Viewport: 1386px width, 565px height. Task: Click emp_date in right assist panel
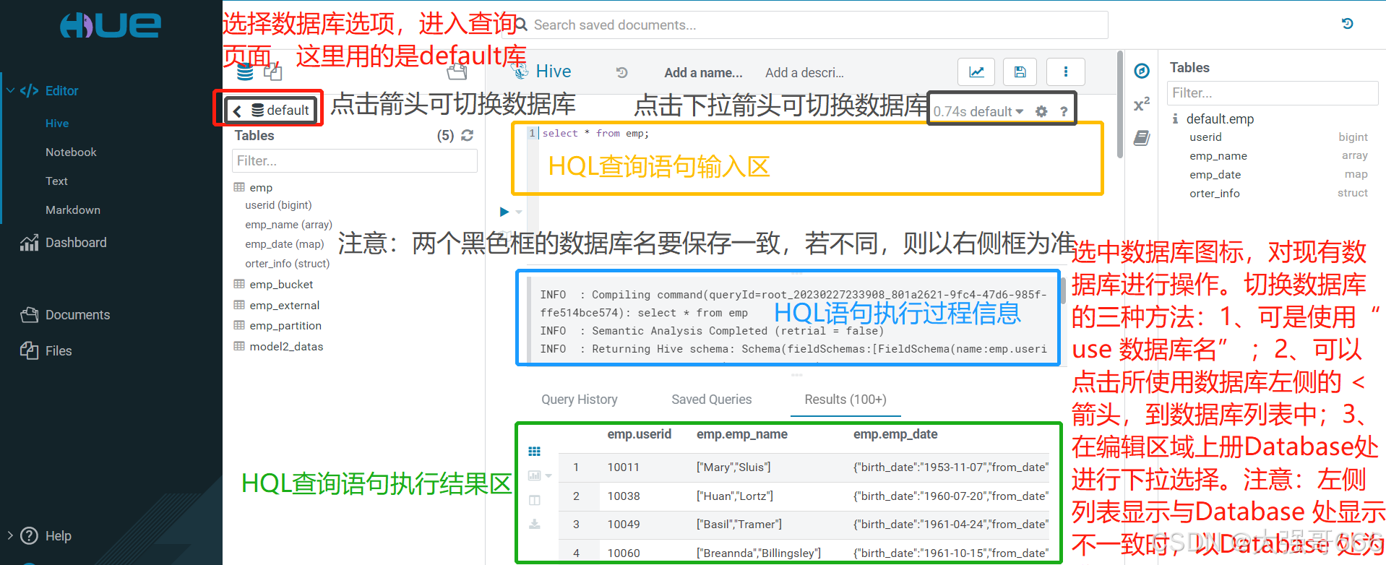click(x=1215, y=175)
